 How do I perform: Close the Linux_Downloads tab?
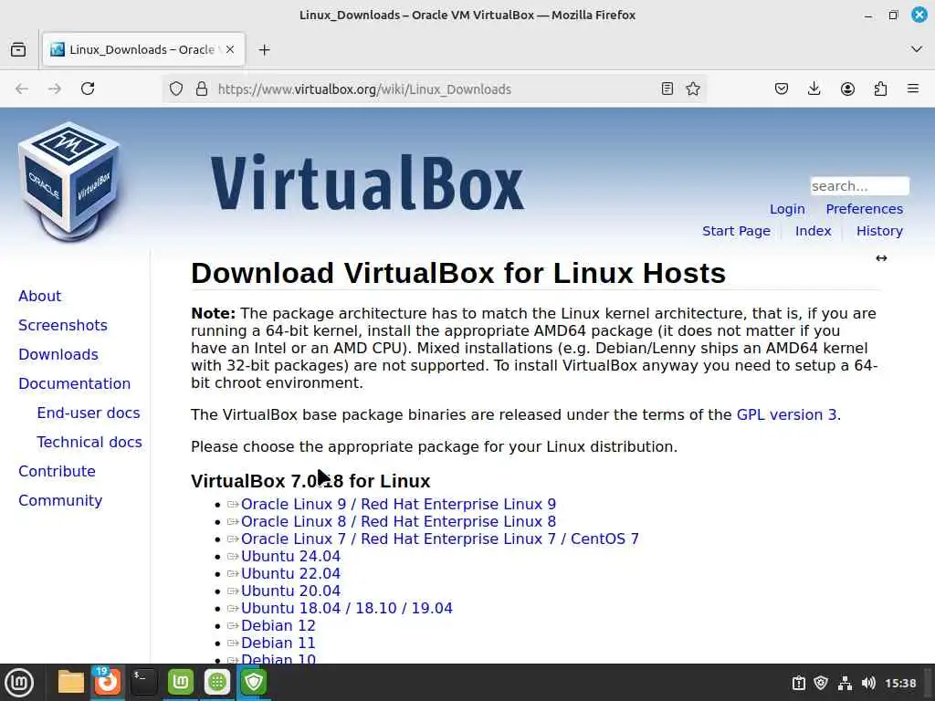click(230, 50)
